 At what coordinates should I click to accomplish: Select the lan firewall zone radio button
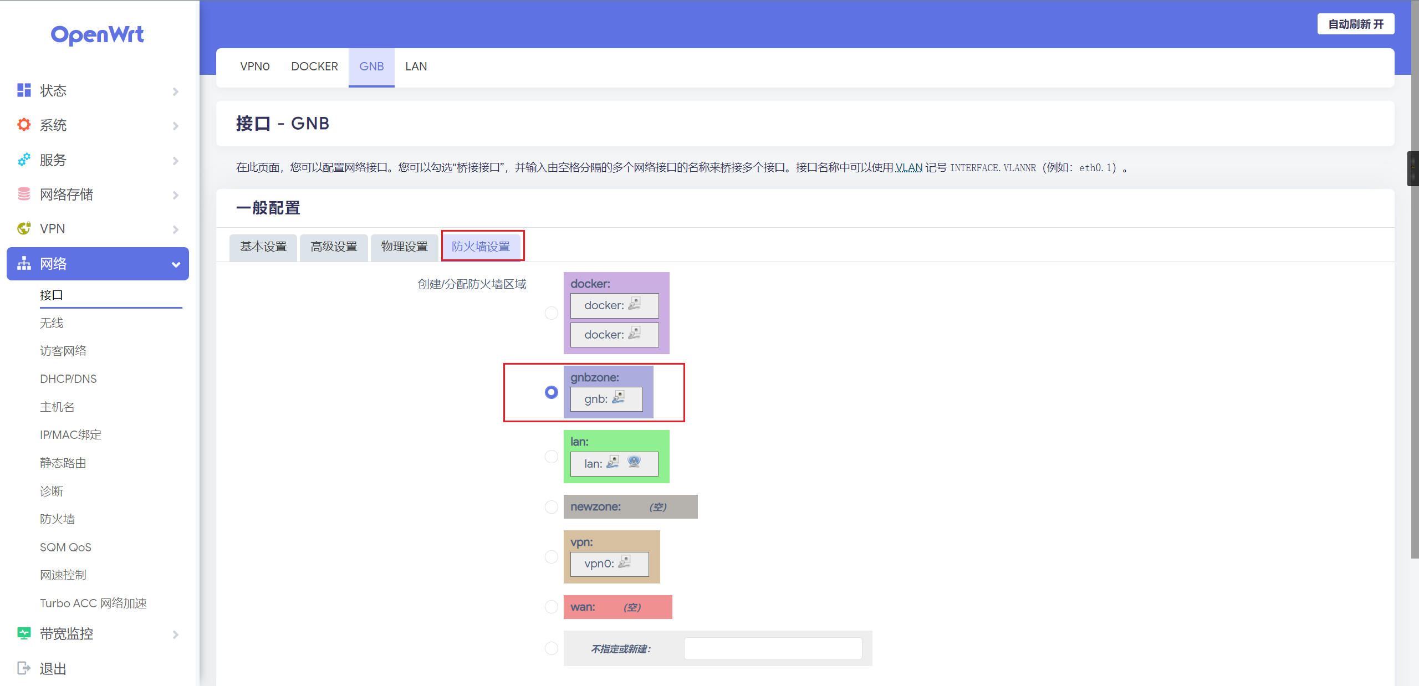[x=551, y=457]
